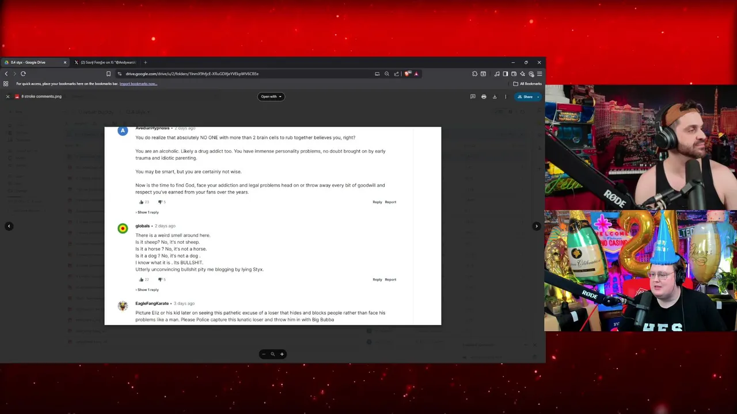Screen dimensions: 737x414
Task: Expand the Share button dropdown arrow
Action: pos(538,97)
